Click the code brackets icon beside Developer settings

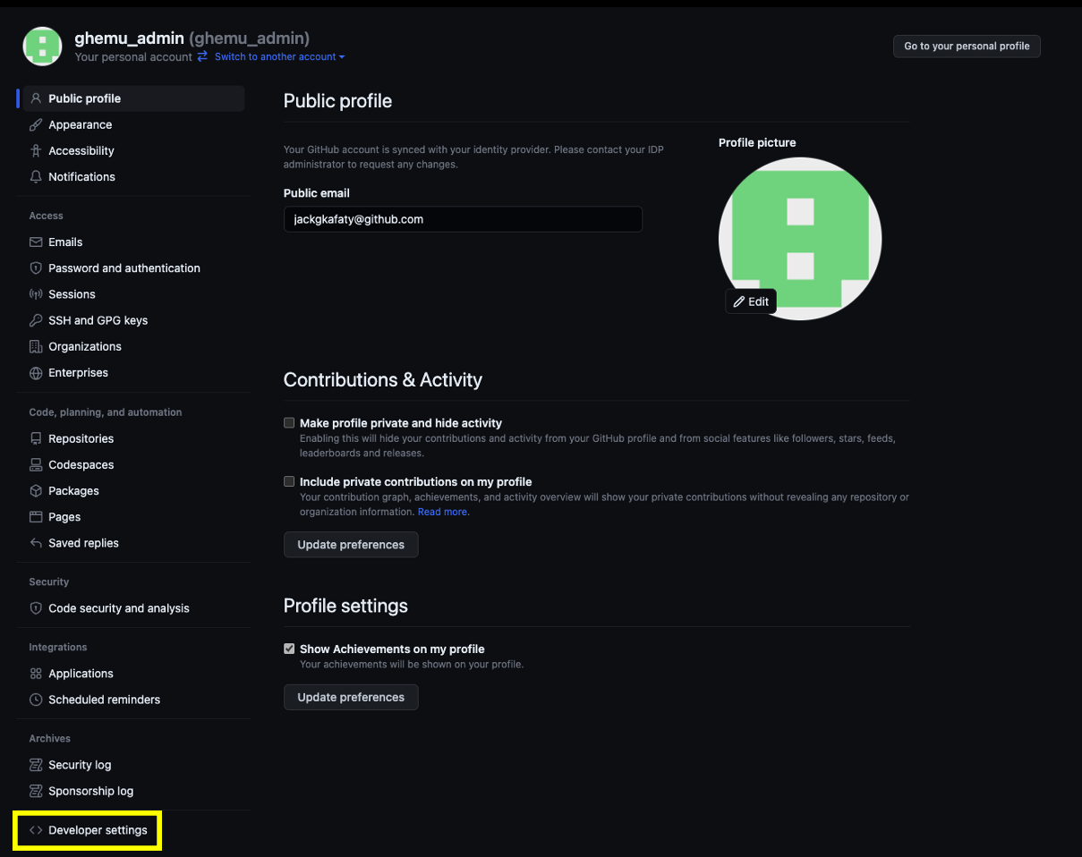click(x=36, y=830)
